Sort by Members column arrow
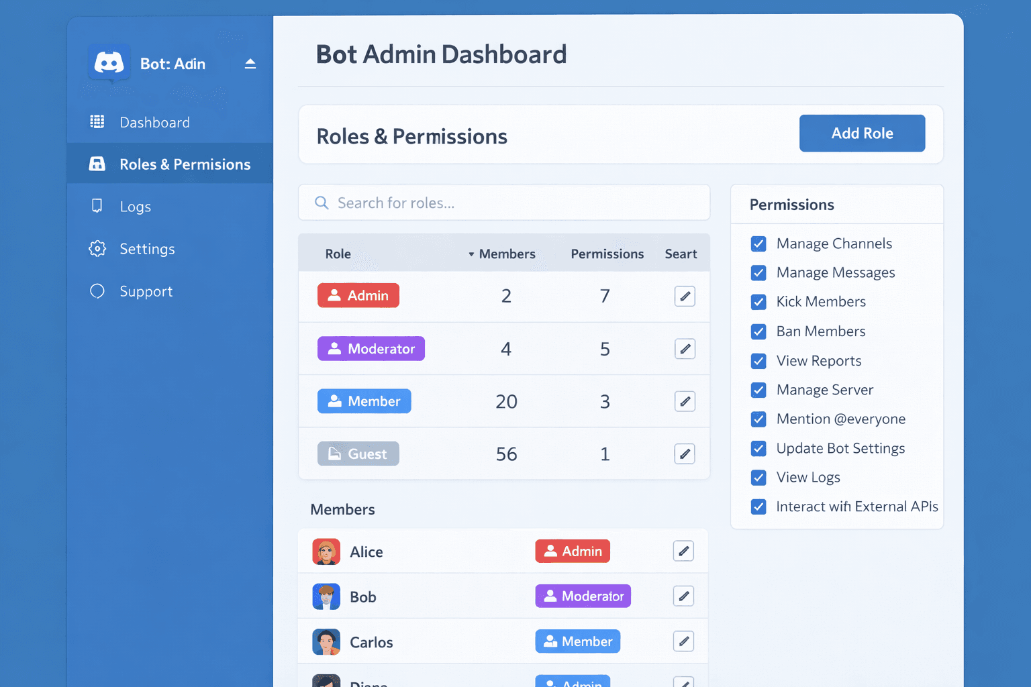1031x687 pixels. (x=471, y=254)
